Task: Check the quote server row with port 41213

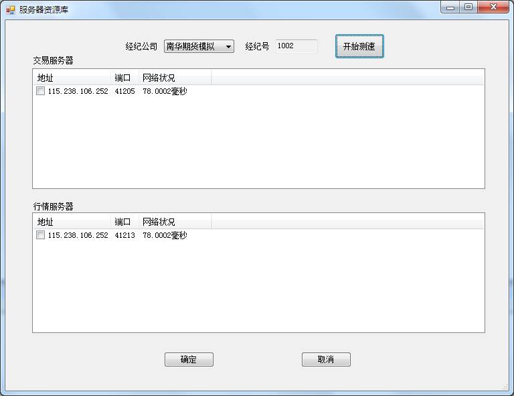Action: pyautogui.click(x=41, y=235)
